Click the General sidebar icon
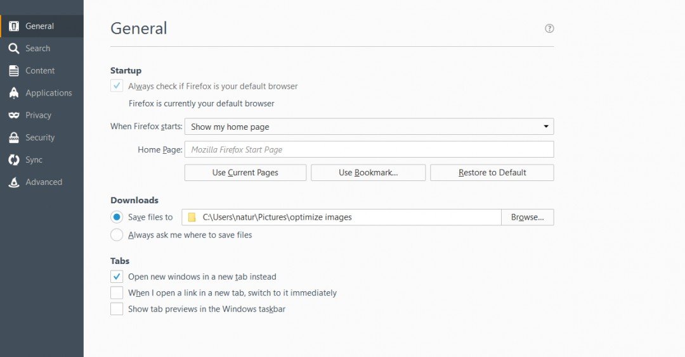 point(13,26)
